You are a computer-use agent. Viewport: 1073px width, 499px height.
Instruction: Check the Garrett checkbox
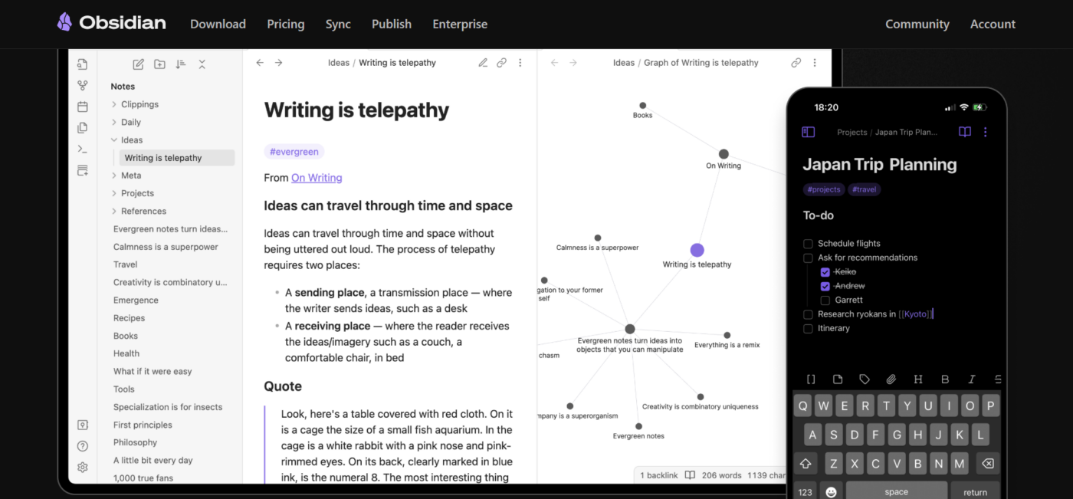click(825, 300)
